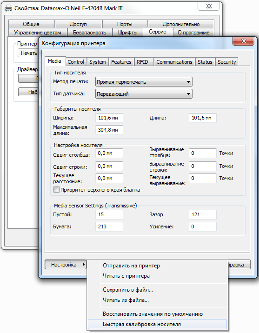Select Читать из файла... menu item
Viewport: 259px width, 333px height.
click(157, 300)
